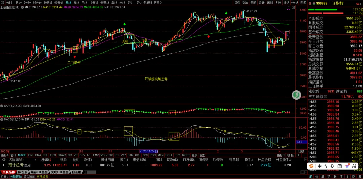Open the 成份股 tab

click(23, 172)
